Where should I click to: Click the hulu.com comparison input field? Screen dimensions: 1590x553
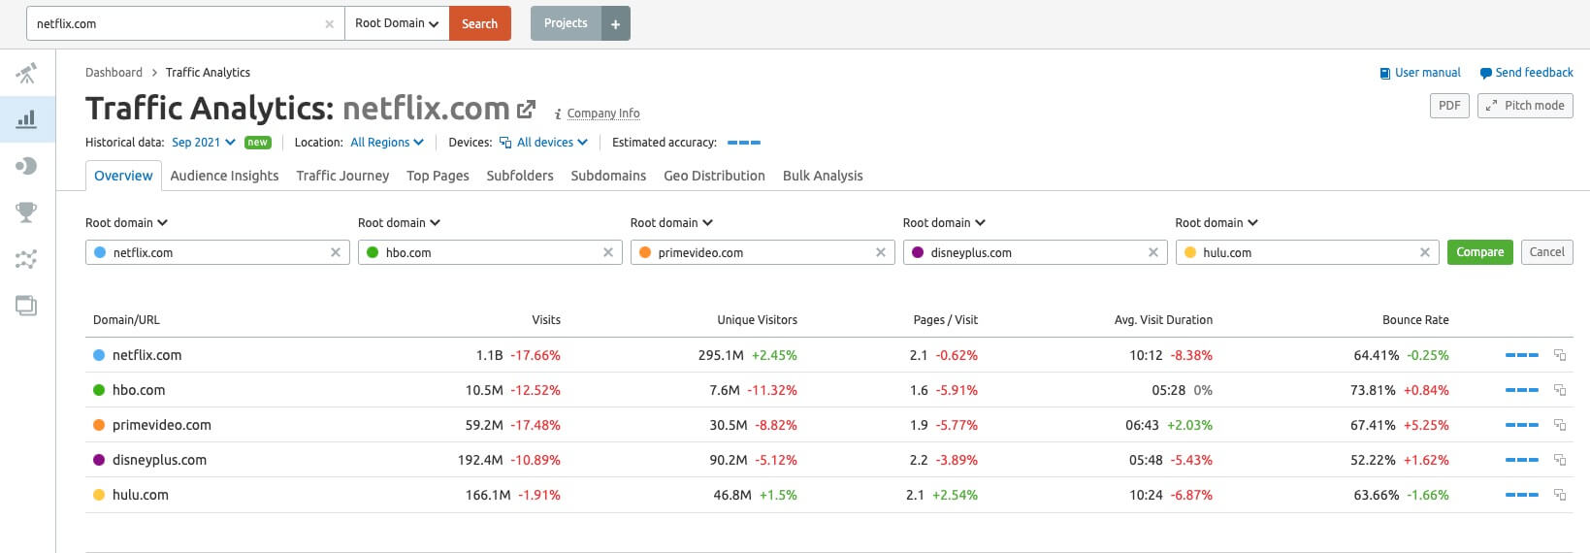click(x=1308, y=252)
